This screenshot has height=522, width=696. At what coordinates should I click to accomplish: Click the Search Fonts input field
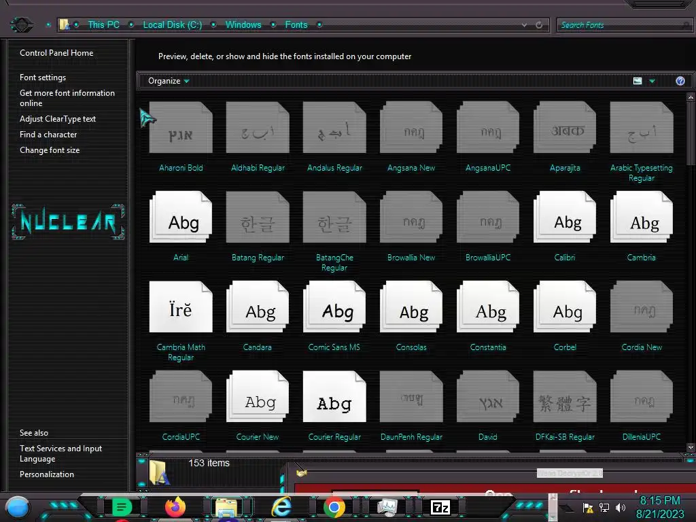[625, 25]
